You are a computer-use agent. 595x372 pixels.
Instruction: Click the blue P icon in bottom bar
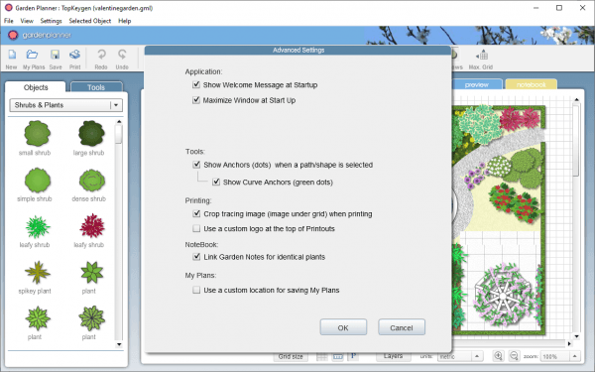(x=353, y=356)
